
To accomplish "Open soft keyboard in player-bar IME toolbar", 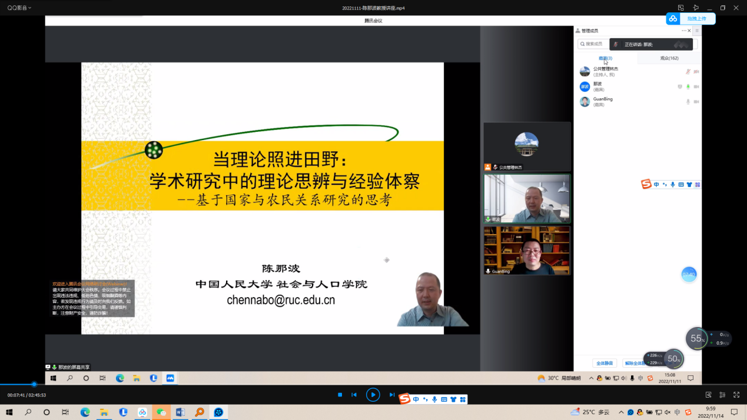I will pos(444,399).
